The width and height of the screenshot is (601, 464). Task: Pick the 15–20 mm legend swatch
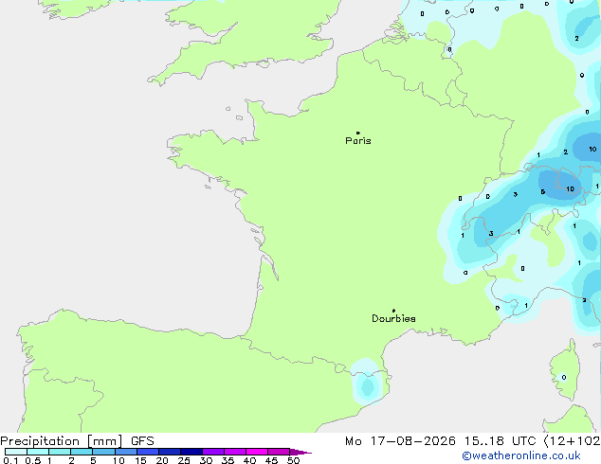[x=148, y=452]
